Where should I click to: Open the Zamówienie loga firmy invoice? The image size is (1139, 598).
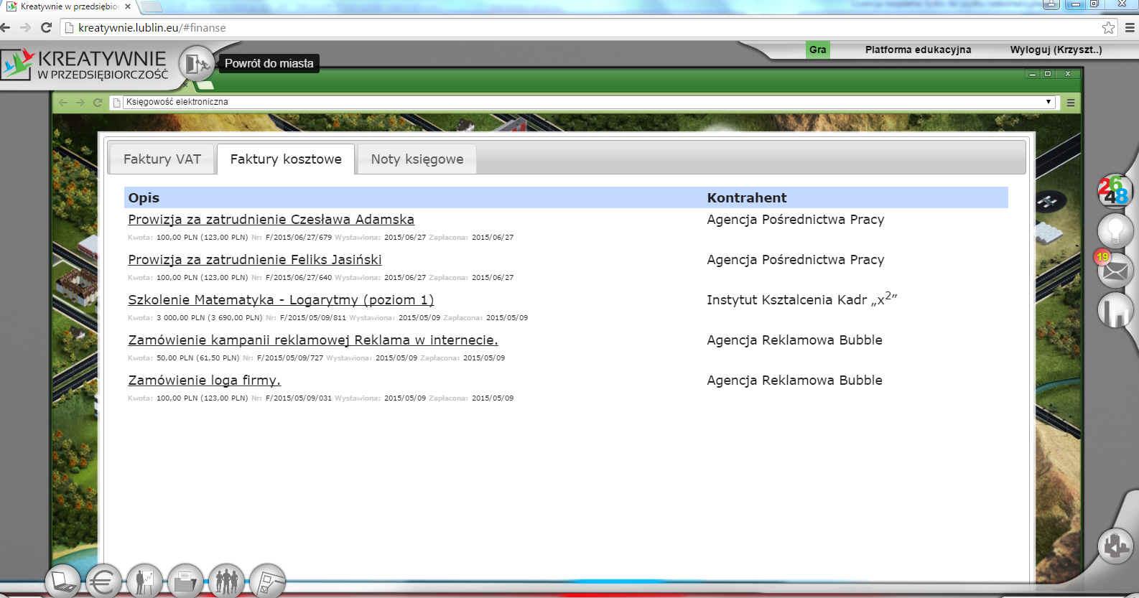click(204, 380)
